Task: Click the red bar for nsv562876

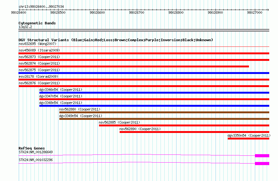Action: click(144, 86)
